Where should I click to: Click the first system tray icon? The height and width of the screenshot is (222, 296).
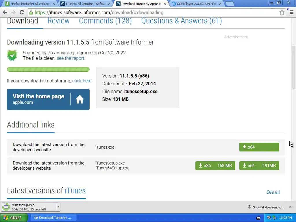(269, 218)
